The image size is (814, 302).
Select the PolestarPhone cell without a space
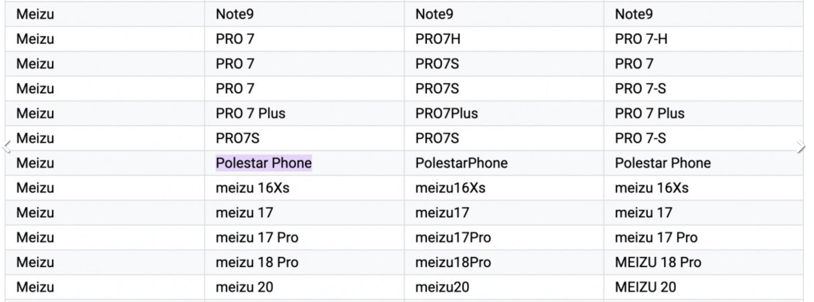pos(461,163)
